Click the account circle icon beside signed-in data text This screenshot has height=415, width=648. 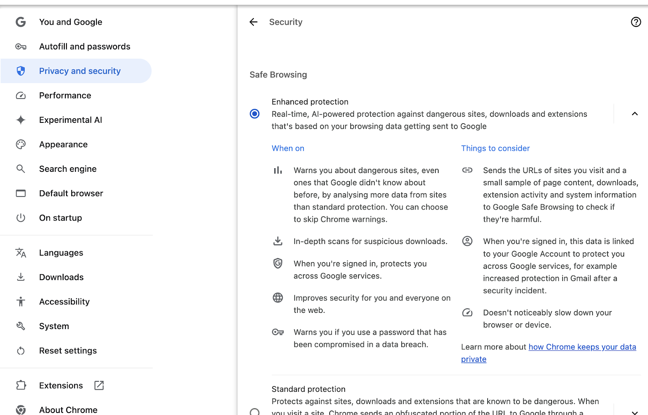pyautogui.click(x=467, y=241)
